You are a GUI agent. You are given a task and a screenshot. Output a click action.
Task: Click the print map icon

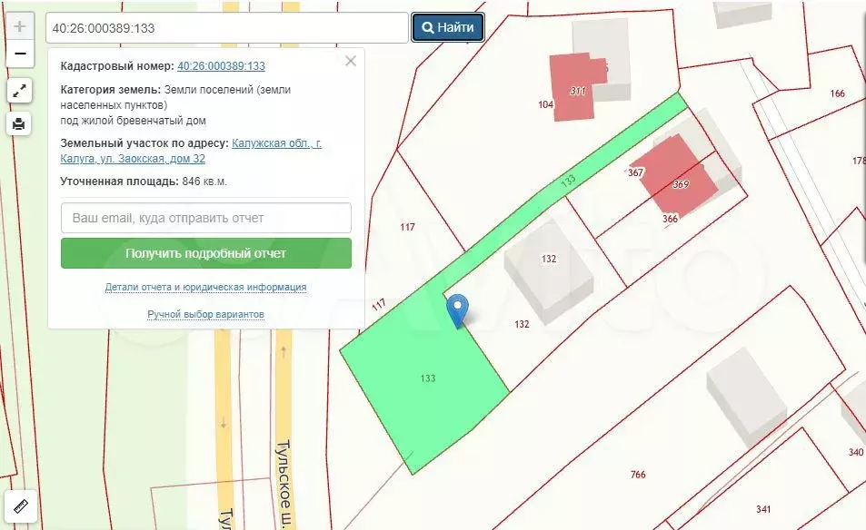20,123
